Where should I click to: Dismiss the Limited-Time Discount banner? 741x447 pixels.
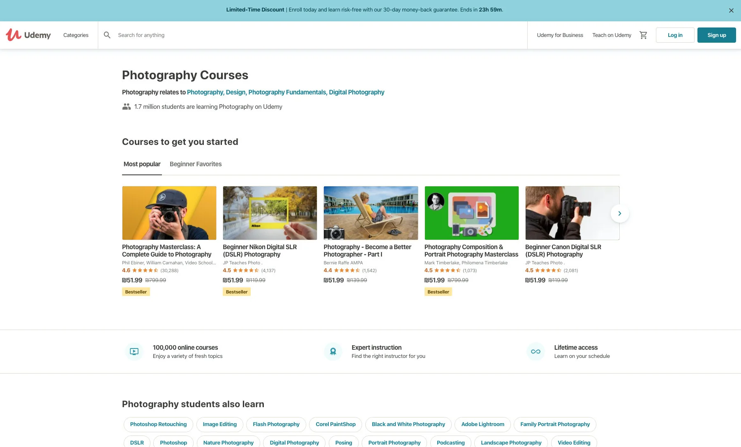[731, 11]
